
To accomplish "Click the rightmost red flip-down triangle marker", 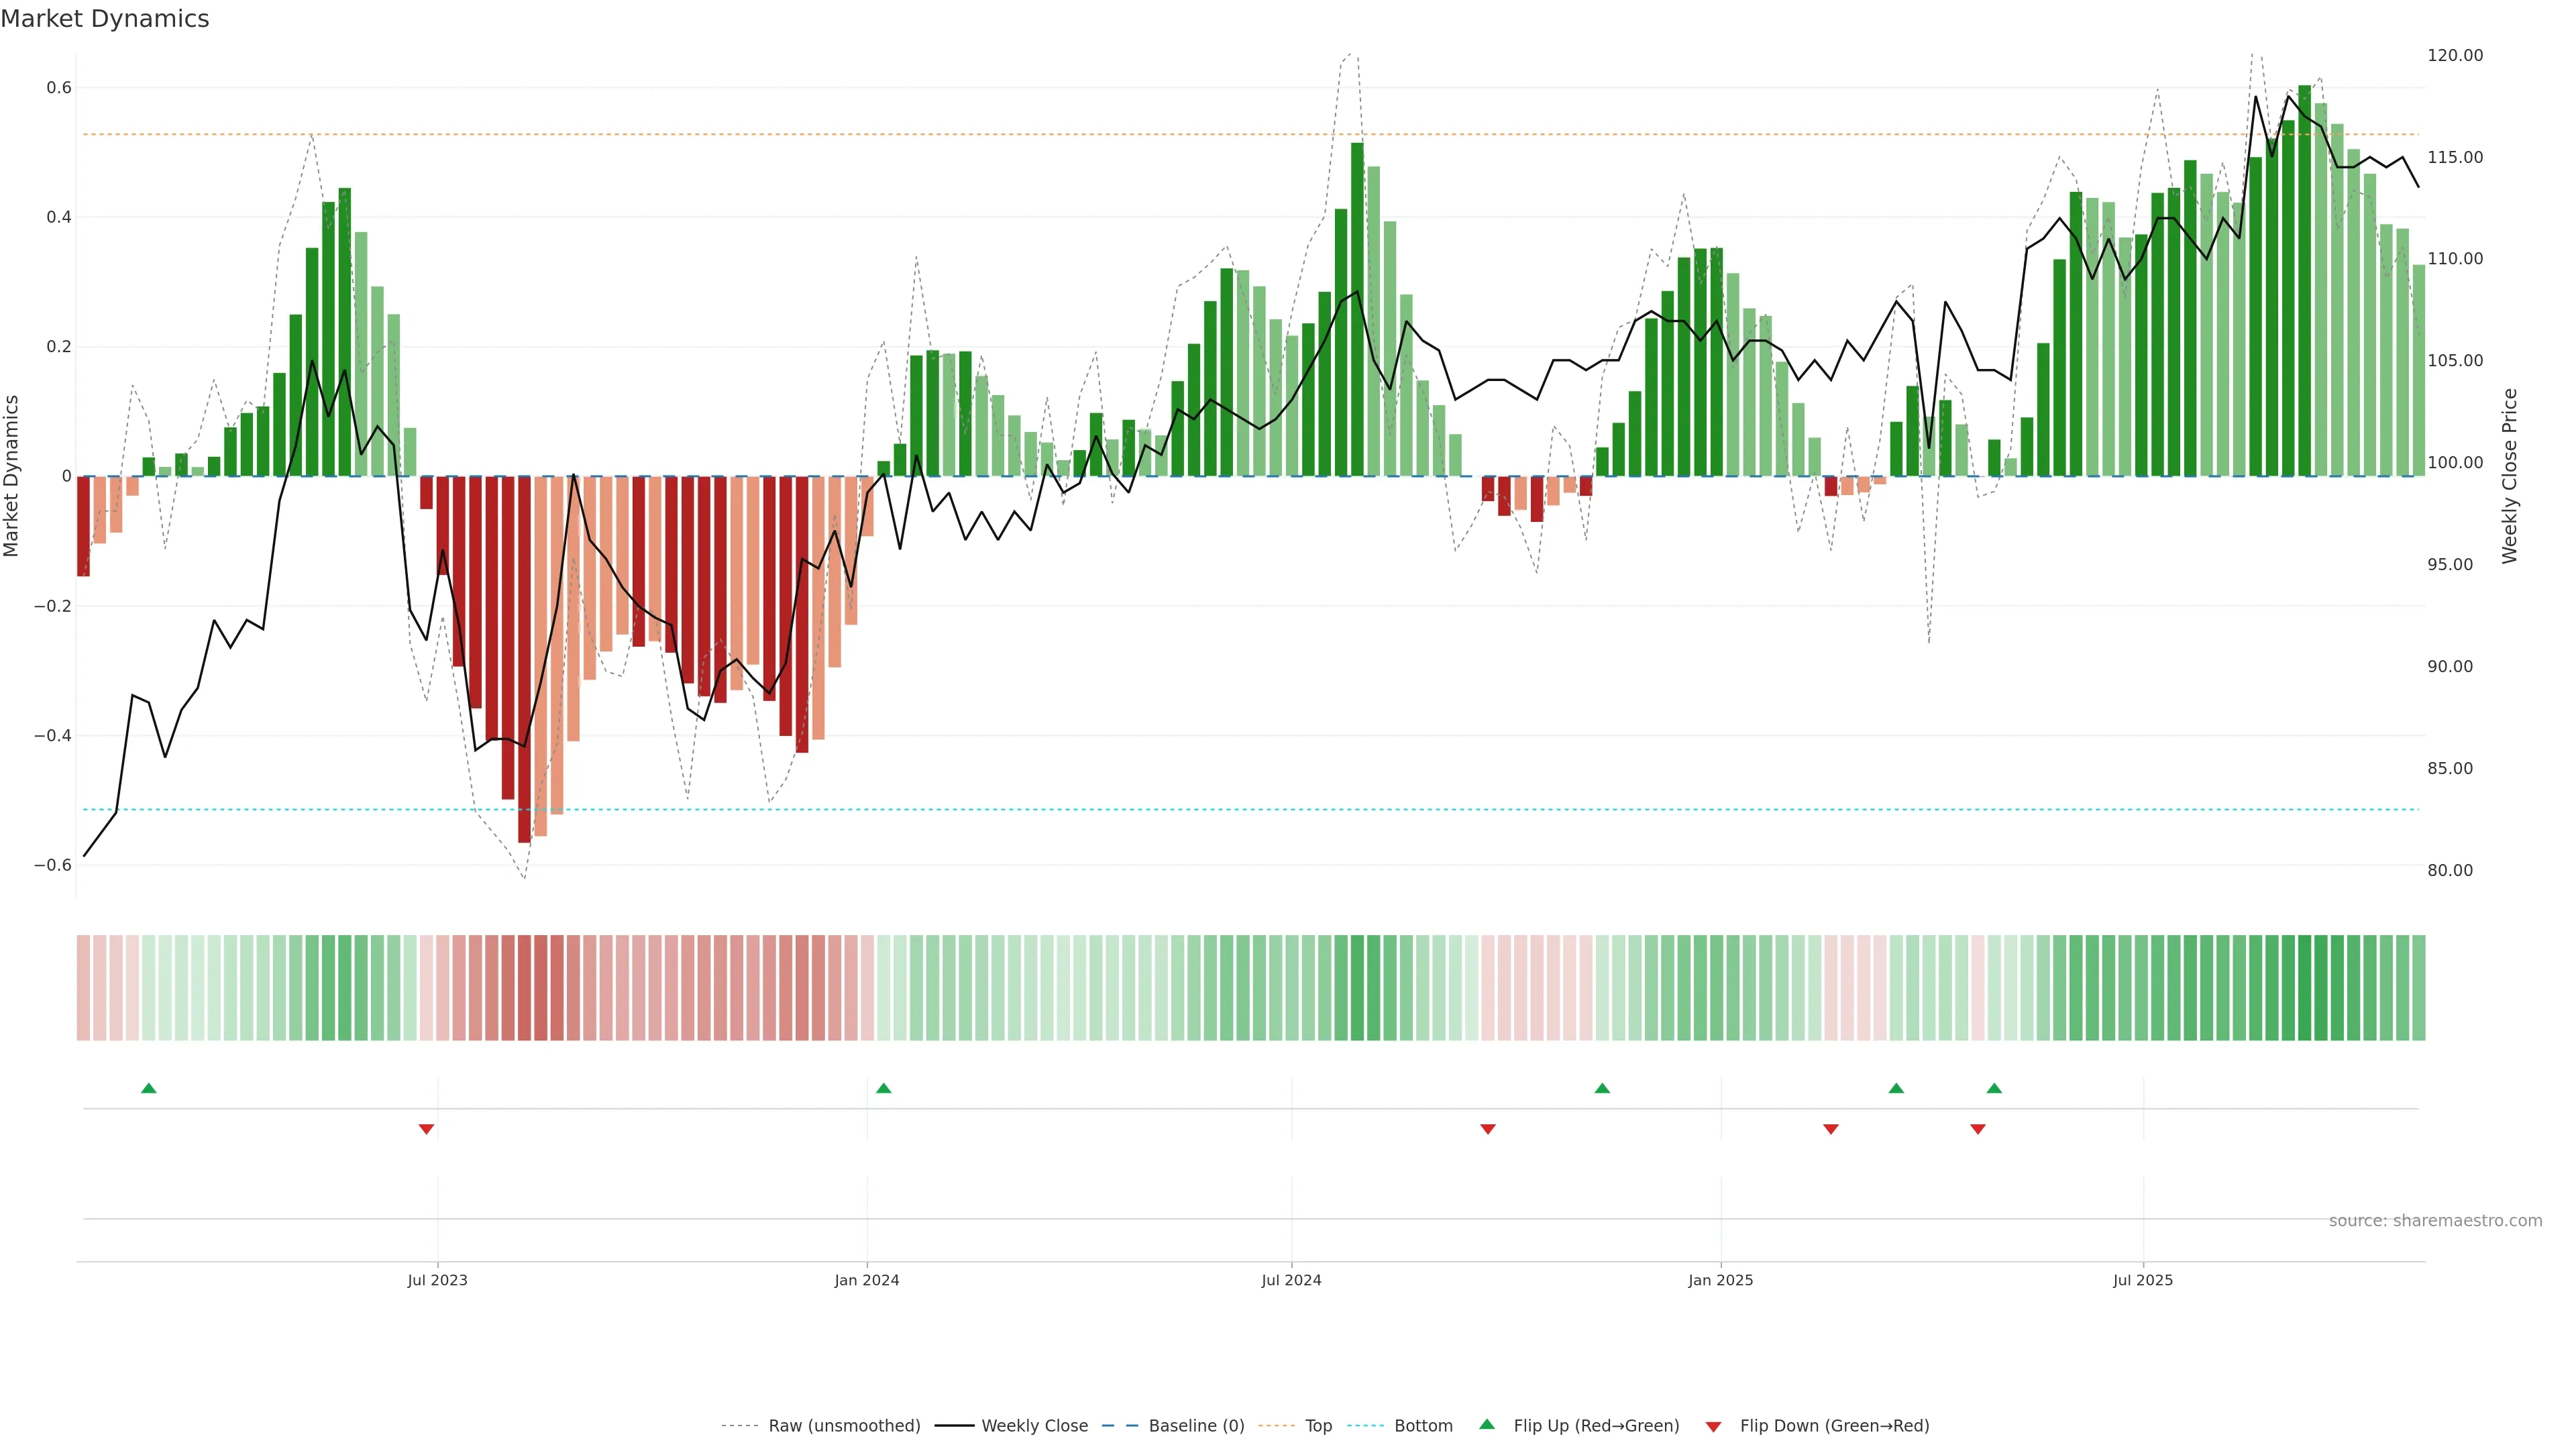I will [x=1977, y=1129].
